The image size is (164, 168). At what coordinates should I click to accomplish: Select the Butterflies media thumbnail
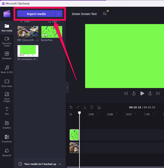point(51,32)
